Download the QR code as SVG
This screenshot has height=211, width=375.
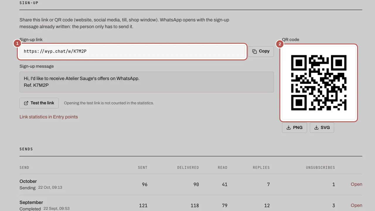pyautogui.click(x=322, y=128)
